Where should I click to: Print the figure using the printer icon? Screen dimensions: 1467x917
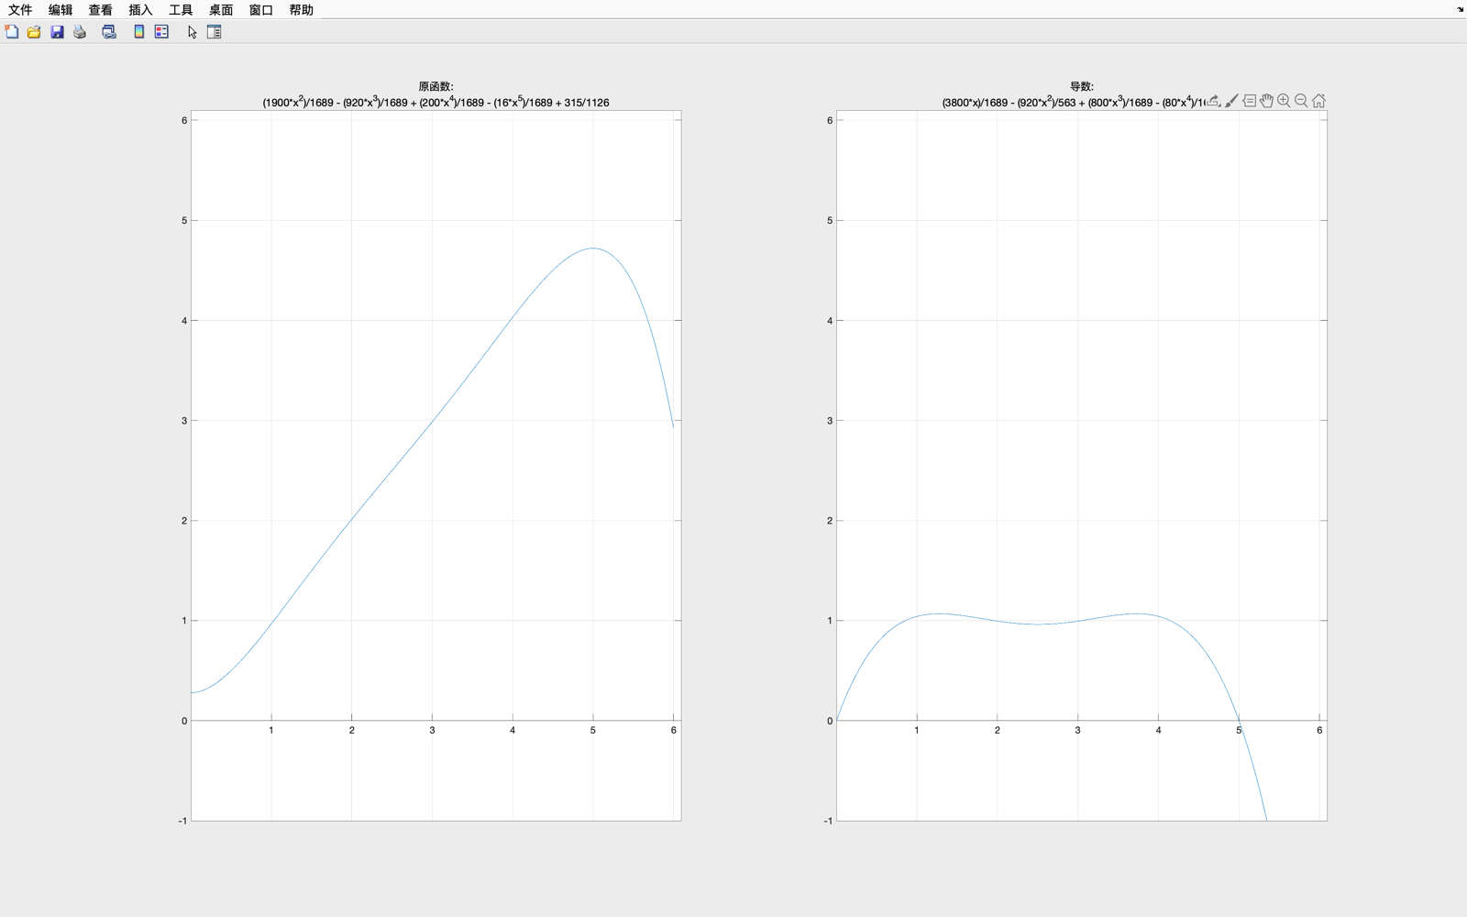pyautogui.click(x=80, y=32)
